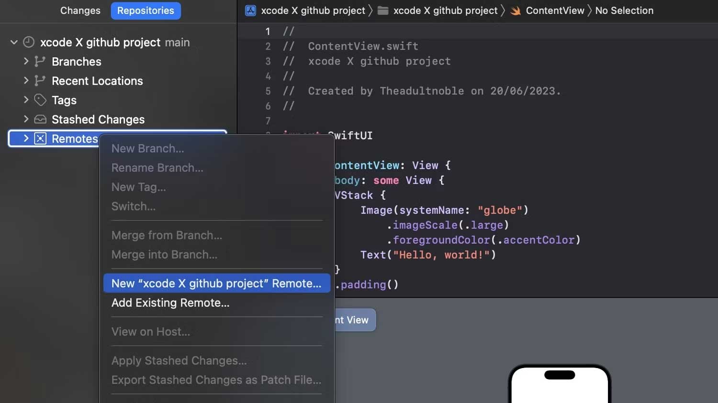Click the Tags label icon
718x403 pixels.
[x=40, y=100]
